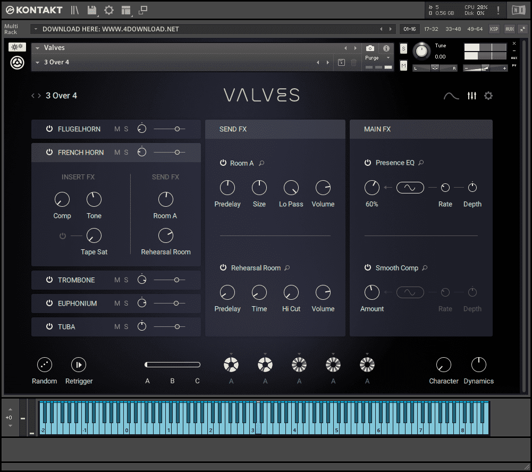Open the Purge dropdown menu
The height and width of the screenshot is (472, 532).
[x=378, y=58]
